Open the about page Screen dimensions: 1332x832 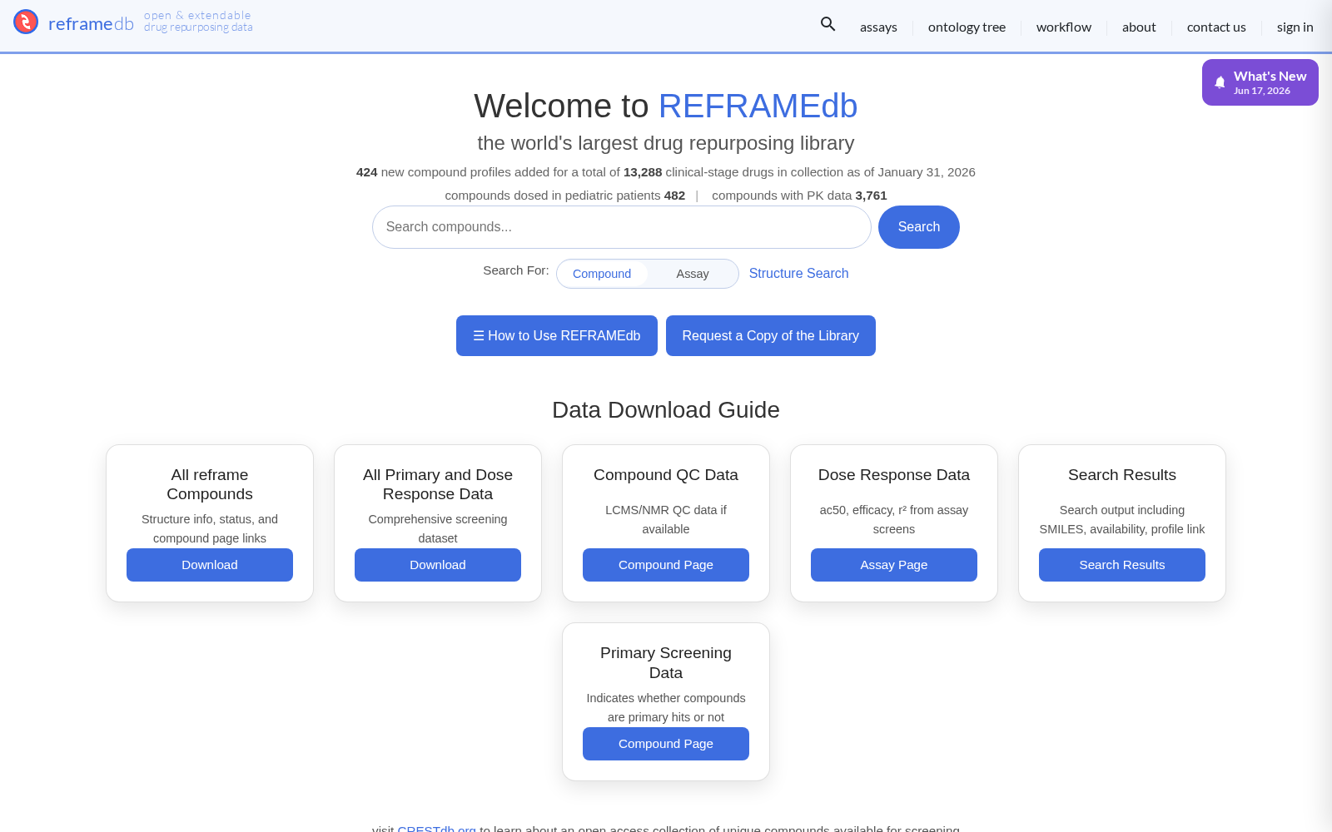[x=1139, y=27]
